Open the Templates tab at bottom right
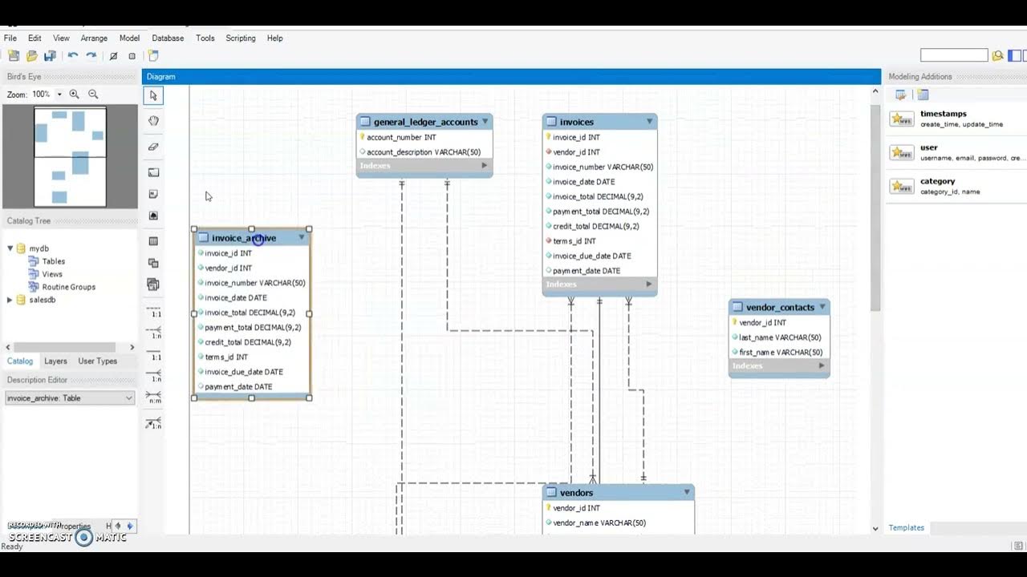Viewport: 1027px width, 577px height. click(x=907, y=528)
